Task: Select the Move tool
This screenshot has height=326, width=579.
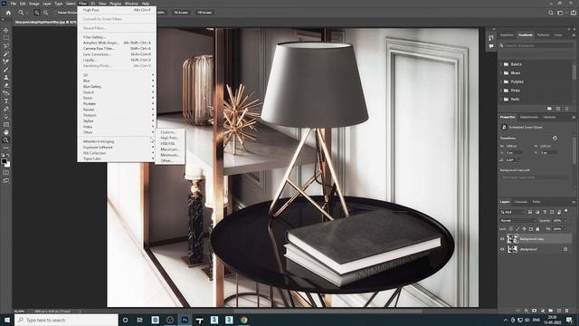Action: coord(6,30)
